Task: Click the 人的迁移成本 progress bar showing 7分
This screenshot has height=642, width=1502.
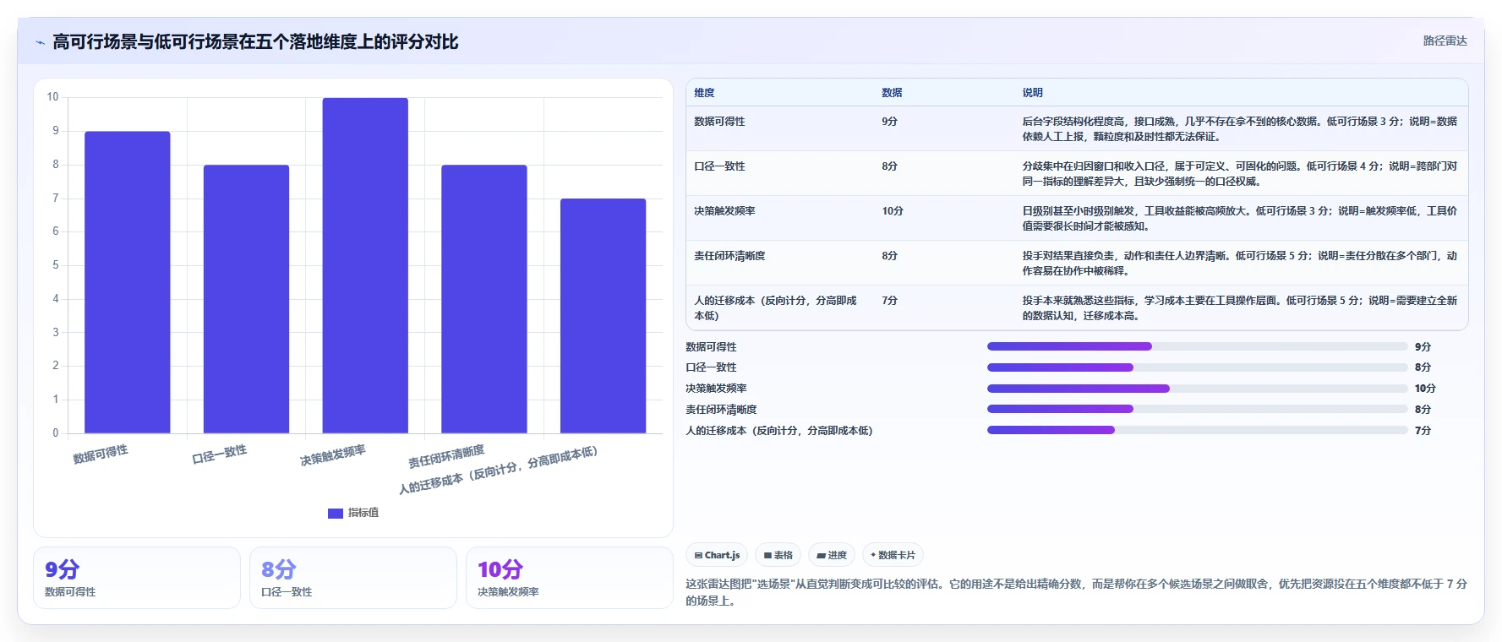Action: click(1197, 430)
